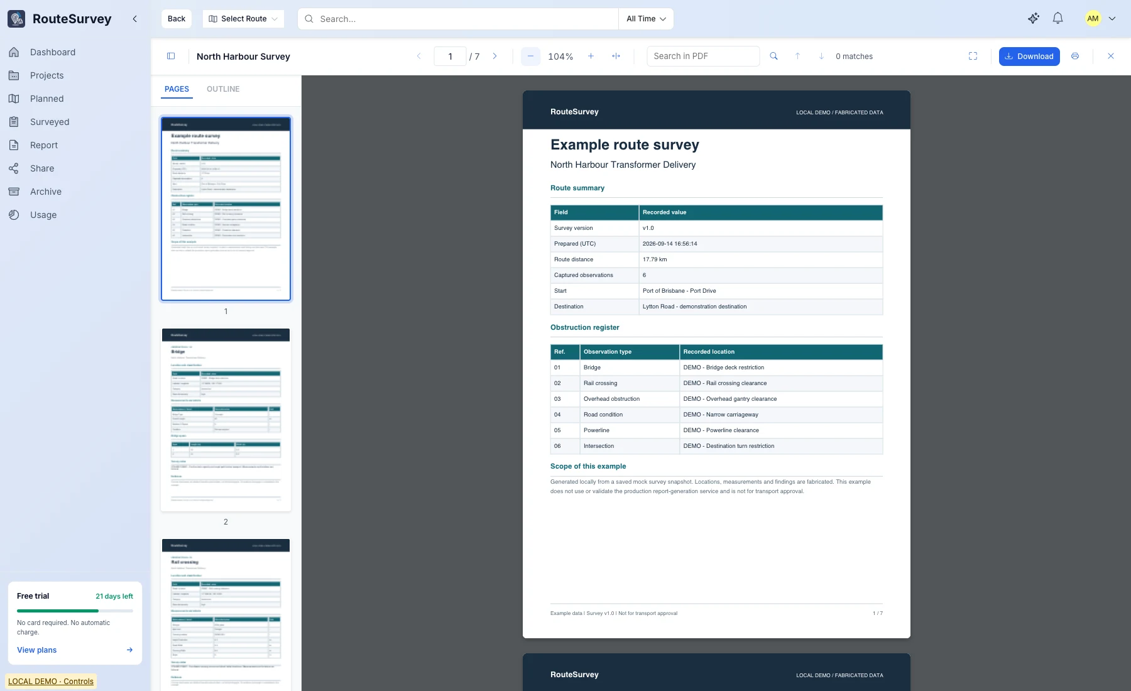Click the AM user avatar
The image size is (1131, 691).
[1093, 19]
